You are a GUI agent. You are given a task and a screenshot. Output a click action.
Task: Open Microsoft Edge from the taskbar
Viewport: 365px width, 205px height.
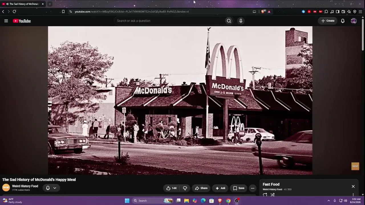click(x=203, y=201)
